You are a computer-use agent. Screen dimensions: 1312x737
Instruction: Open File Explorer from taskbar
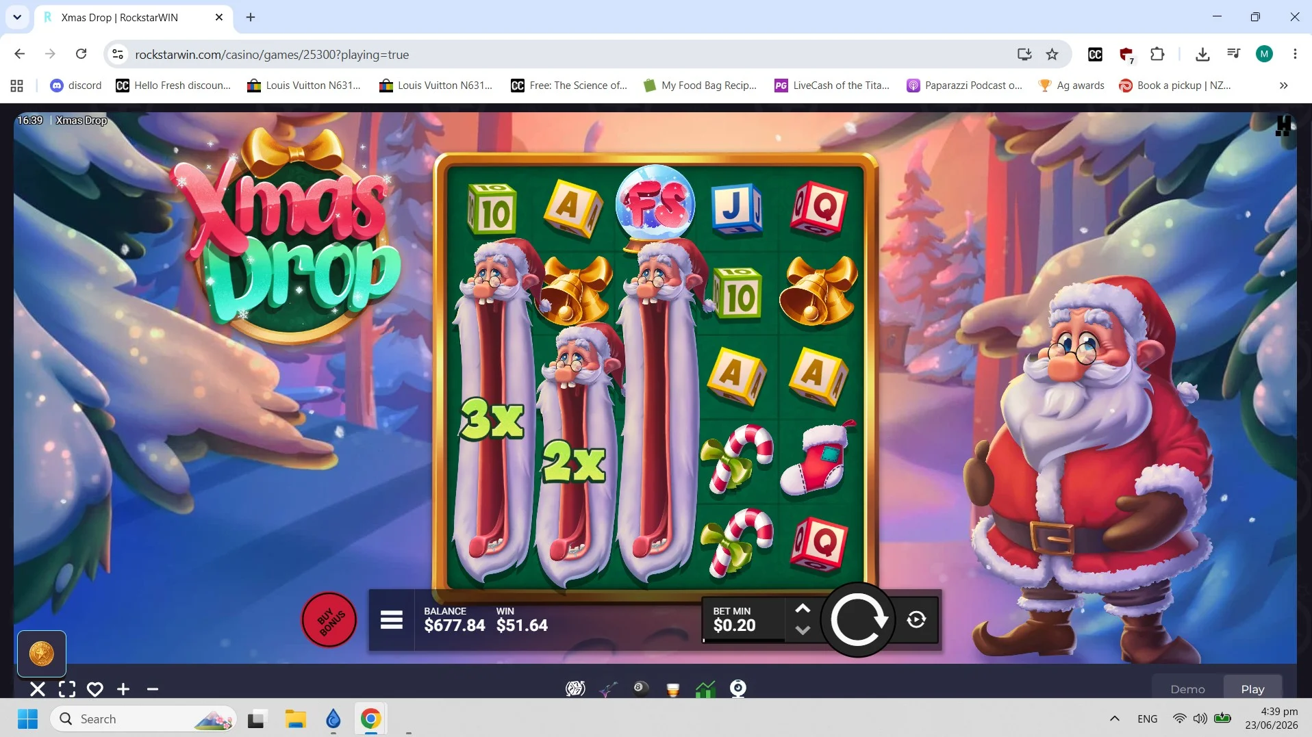click(x=296, y=719)
